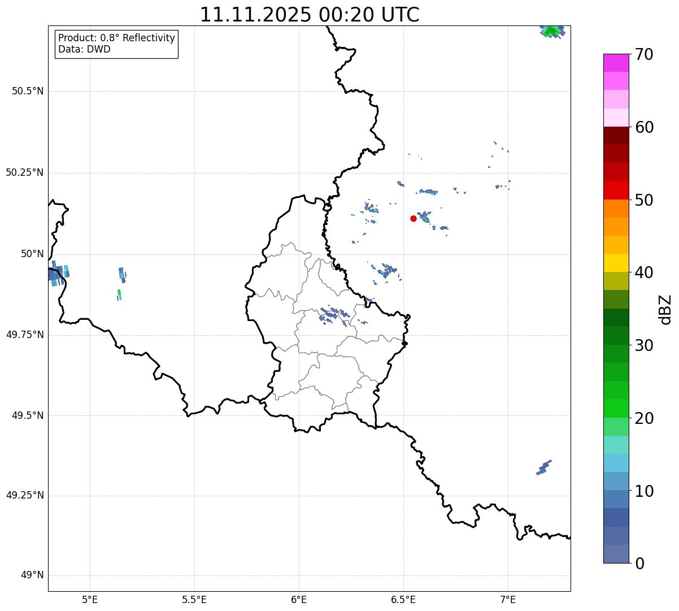679x611 pixels.
Task: Click the 50.25°N latitude label
Action: pos(25,172)
